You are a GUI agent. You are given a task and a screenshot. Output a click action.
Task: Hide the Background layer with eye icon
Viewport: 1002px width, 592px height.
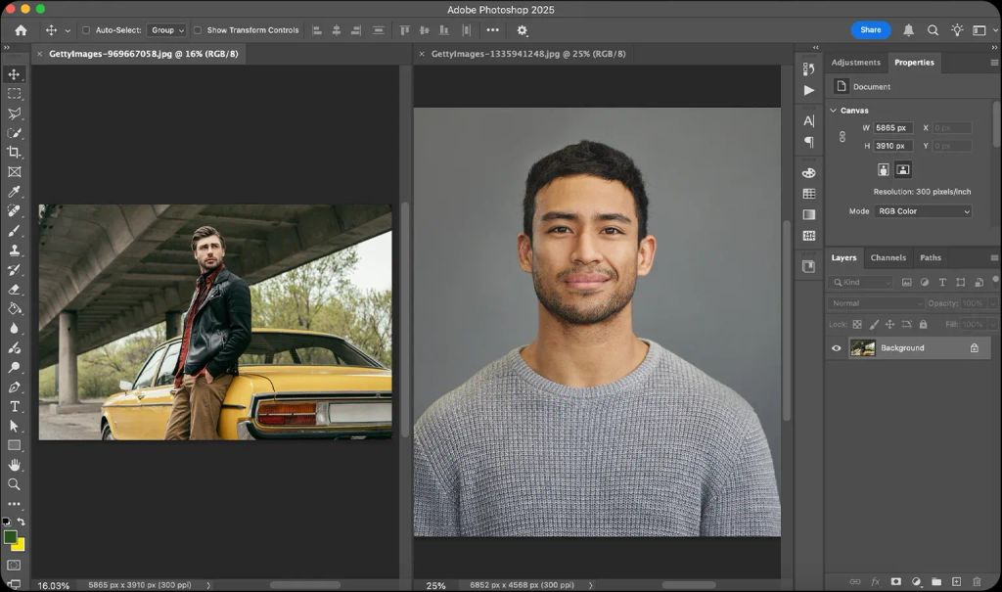836,347
